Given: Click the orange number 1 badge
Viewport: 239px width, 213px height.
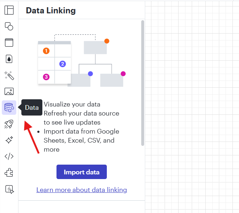Looking at the screenshot, I should [46, 51].
